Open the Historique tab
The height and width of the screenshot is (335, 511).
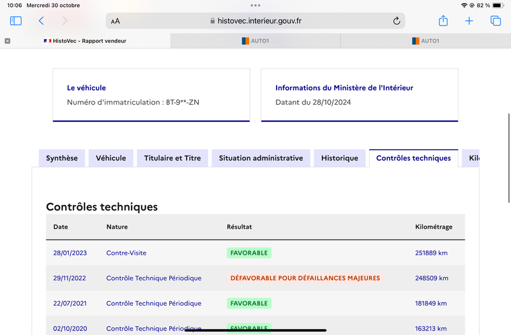click(340, 158)
